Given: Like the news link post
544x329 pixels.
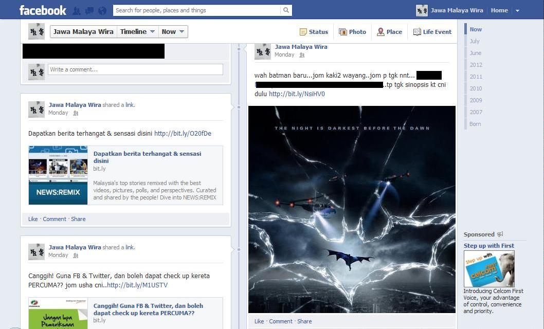Looking at the screenshot, I should click(33, 219).
